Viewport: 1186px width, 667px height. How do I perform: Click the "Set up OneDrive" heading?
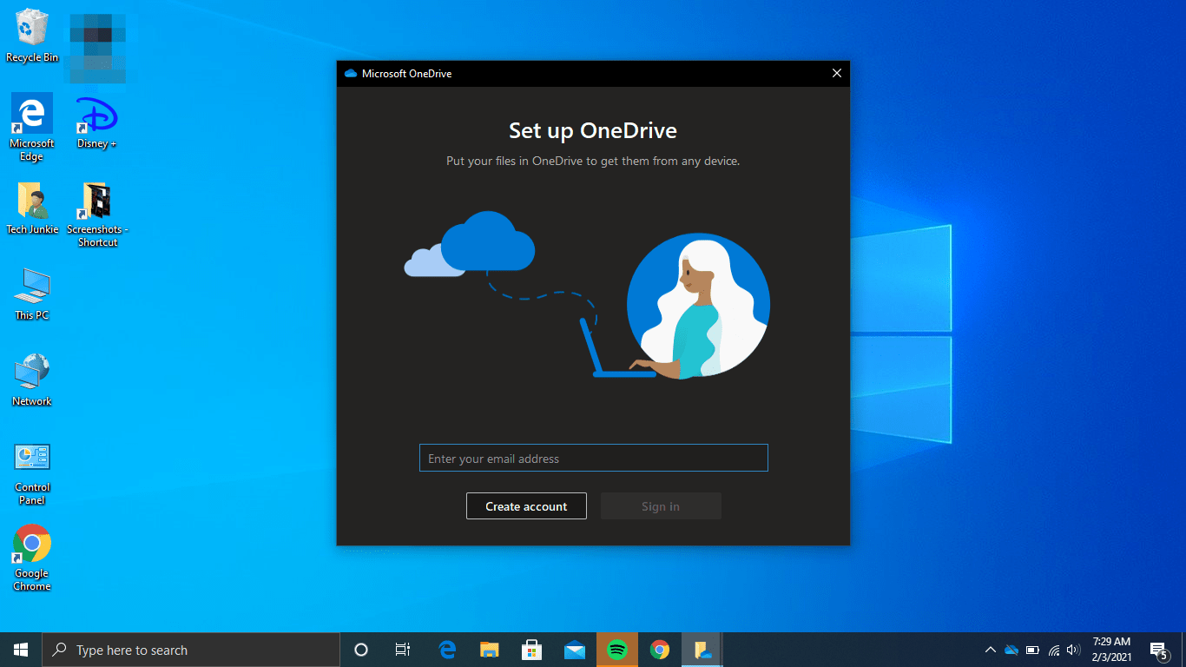click(593, 131)
